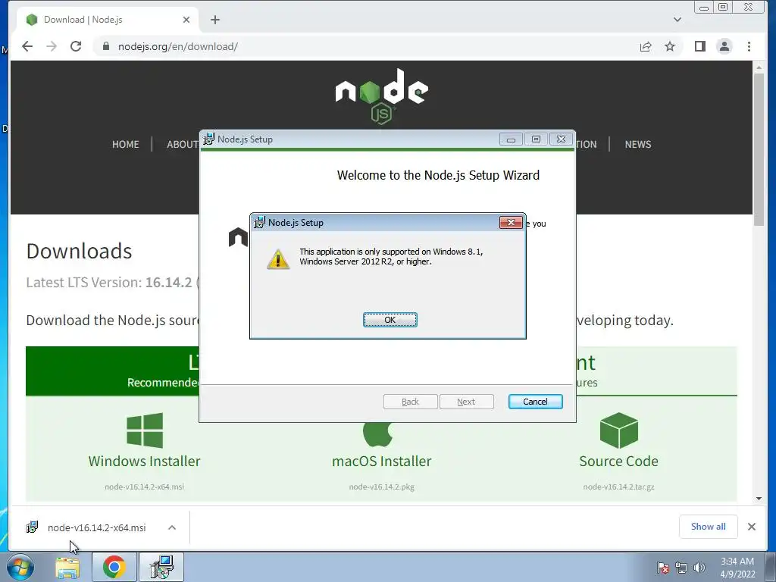Click OK in the Node.js Setup warning dialog
The width and height of the screenshot is (776, 582).
click(x=390, y=320)
